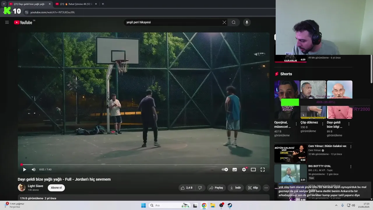Close the 'Dayı geldi bize' browser tab
Image resolution: width=373 pixels, height=210 pixels.
(x=50, y=4)
